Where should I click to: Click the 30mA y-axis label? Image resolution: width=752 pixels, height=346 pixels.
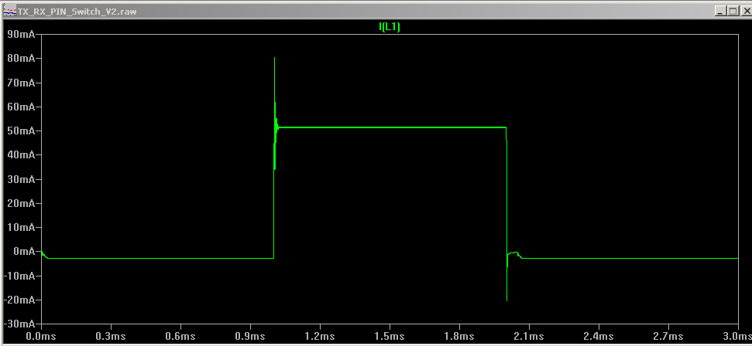pos(21,179)
